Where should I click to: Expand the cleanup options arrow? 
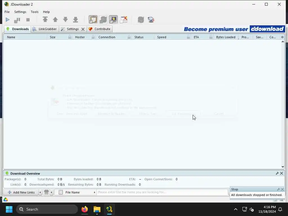tap(51, 192)
